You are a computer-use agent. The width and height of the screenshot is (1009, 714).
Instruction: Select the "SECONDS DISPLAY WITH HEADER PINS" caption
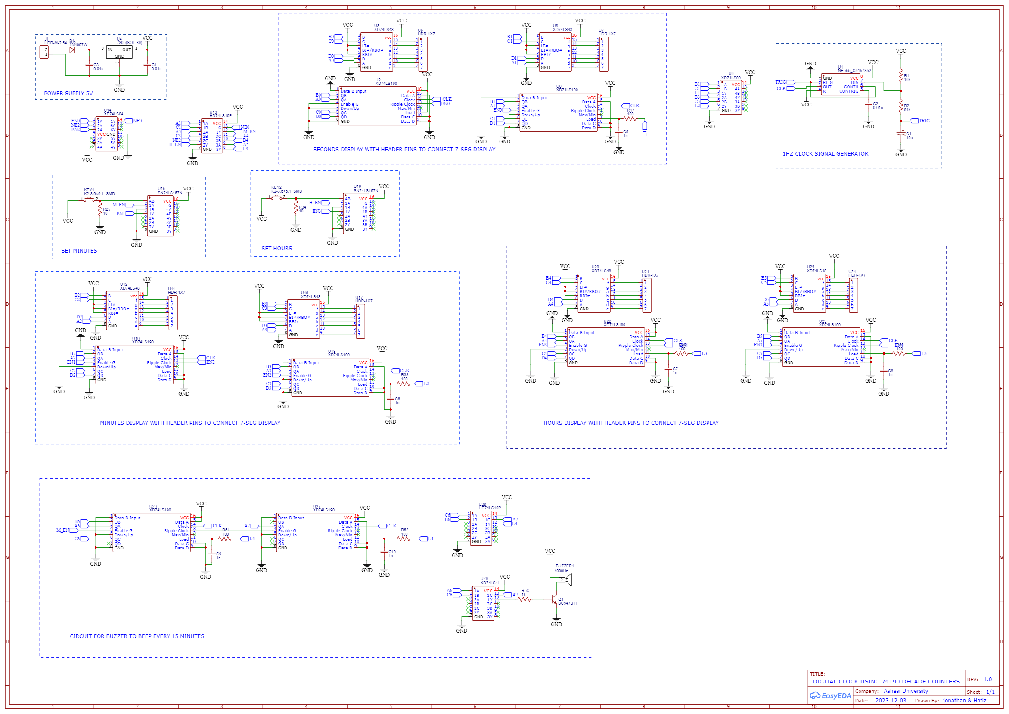tap(404, 150)
